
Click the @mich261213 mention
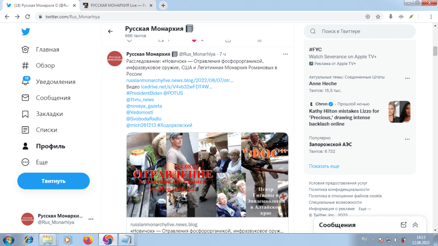click(141, 125)
